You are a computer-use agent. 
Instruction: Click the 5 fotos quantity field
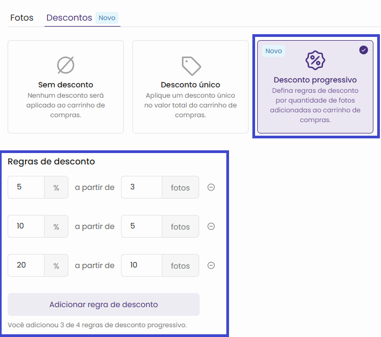(x=141, y=226)
